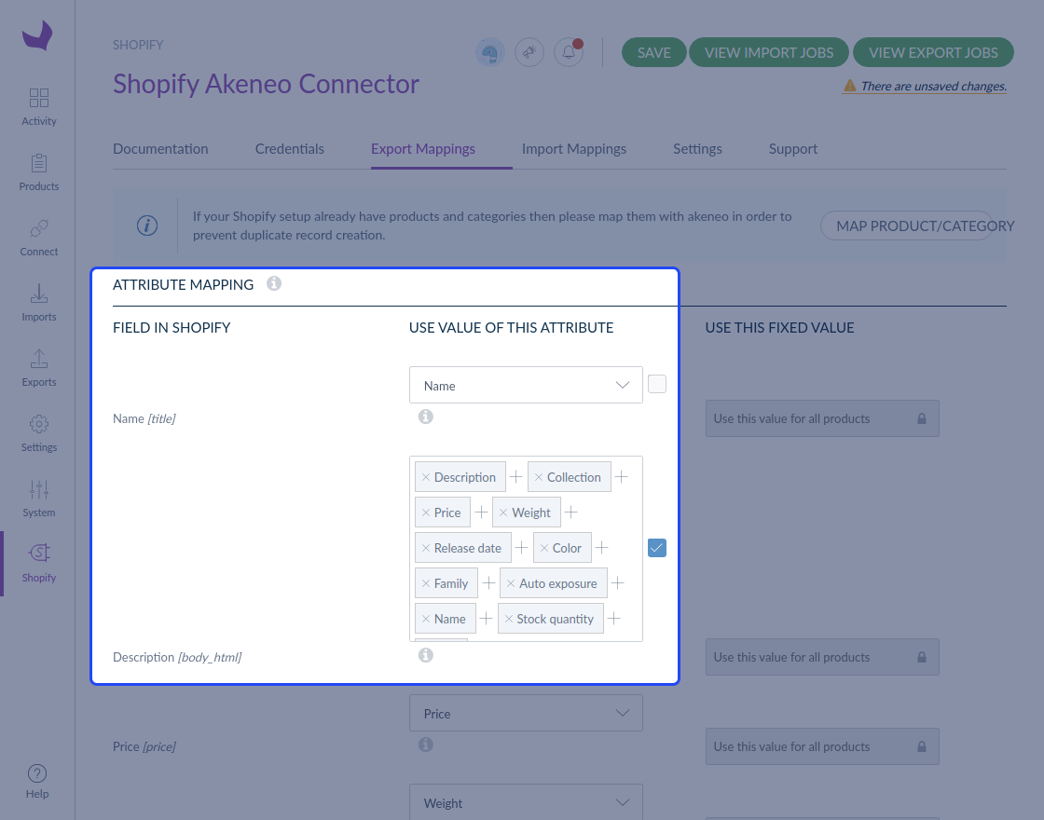Click the user avatar icon
1044x820 pixels.
click(x=490, y=52)
